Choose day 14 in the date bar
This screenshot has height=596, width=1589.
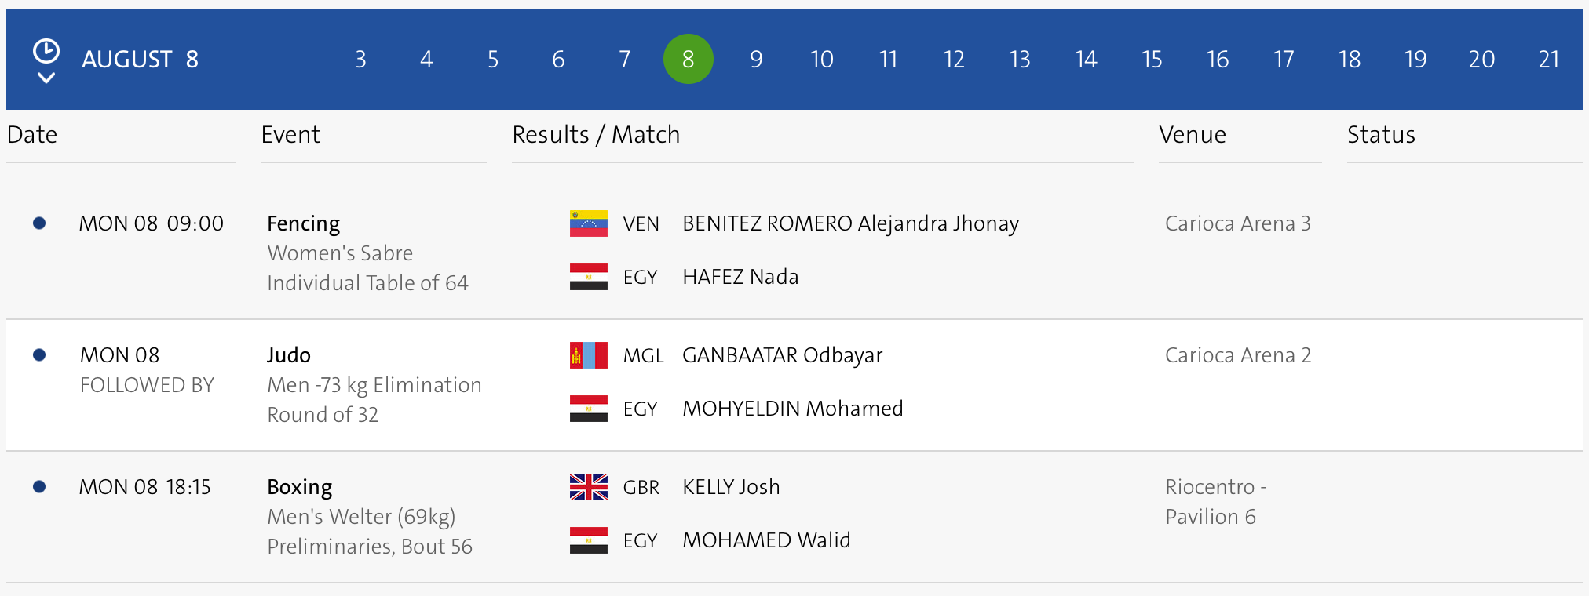coord(1086,60)
